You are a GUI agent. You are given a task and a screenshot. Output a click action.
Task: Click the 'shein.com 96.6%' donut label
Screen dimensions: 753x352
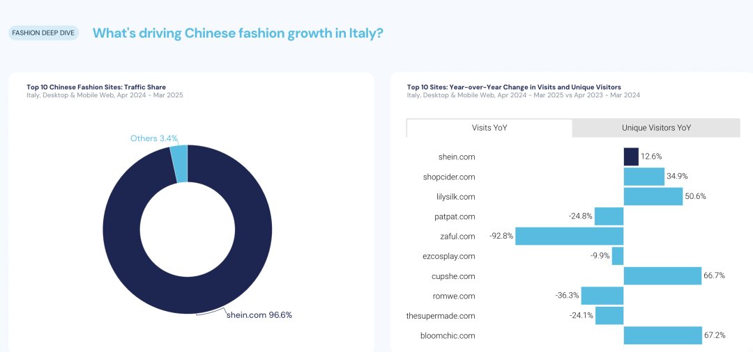pyautogui.click(x=259, y=315)
